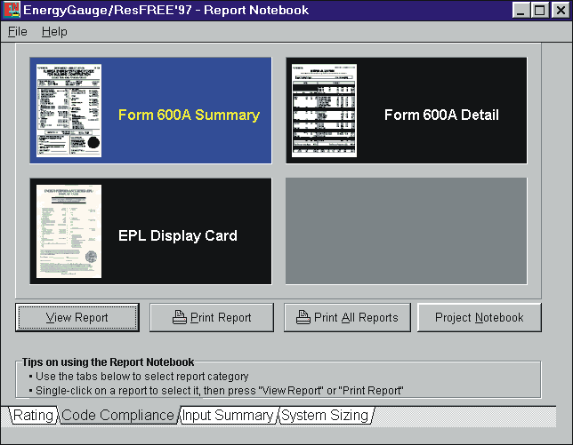Click the EPL Display Card page thumbnail
Screen dimensions: 573x445
point(69,231)
